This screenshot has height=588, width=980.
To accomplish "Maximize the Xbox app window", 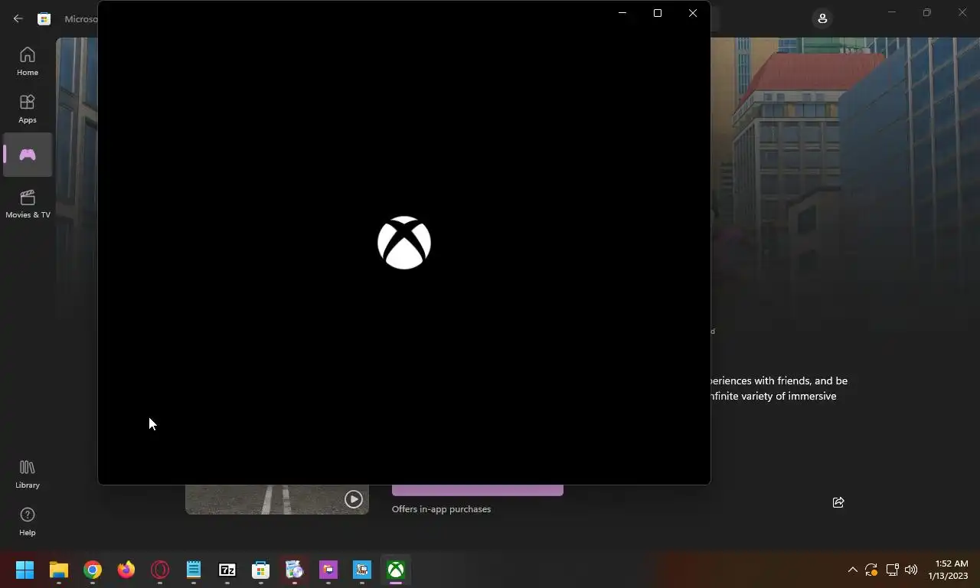I will click(658, 13).
